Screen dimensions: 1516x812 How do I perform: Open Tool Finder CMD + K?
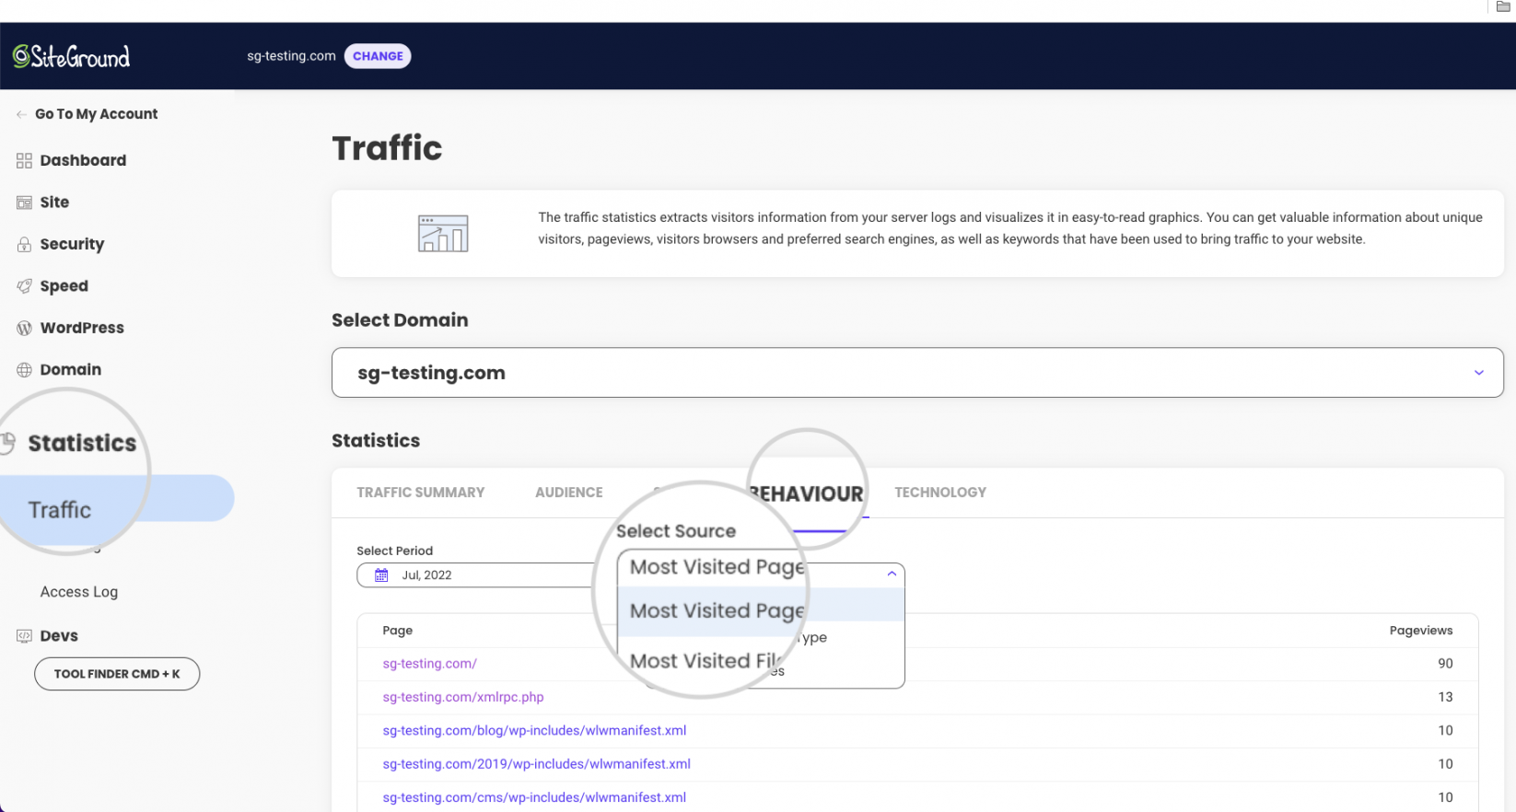point(117,674)
